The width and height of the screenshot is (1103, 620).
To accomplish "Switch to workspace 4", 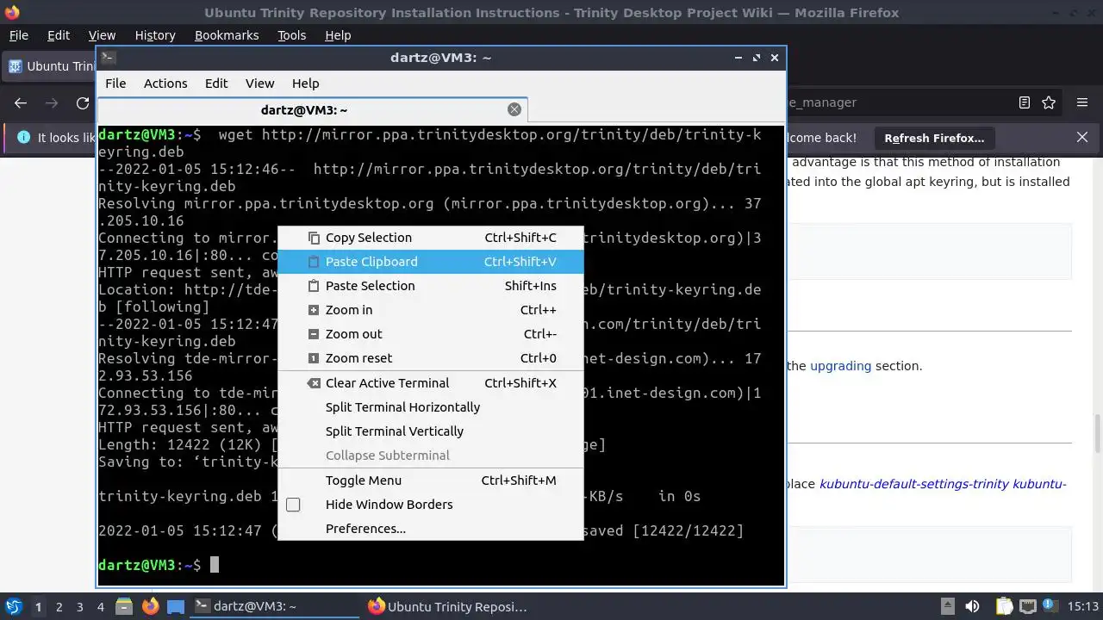I will pyautogui.click(x=100, y=607).
